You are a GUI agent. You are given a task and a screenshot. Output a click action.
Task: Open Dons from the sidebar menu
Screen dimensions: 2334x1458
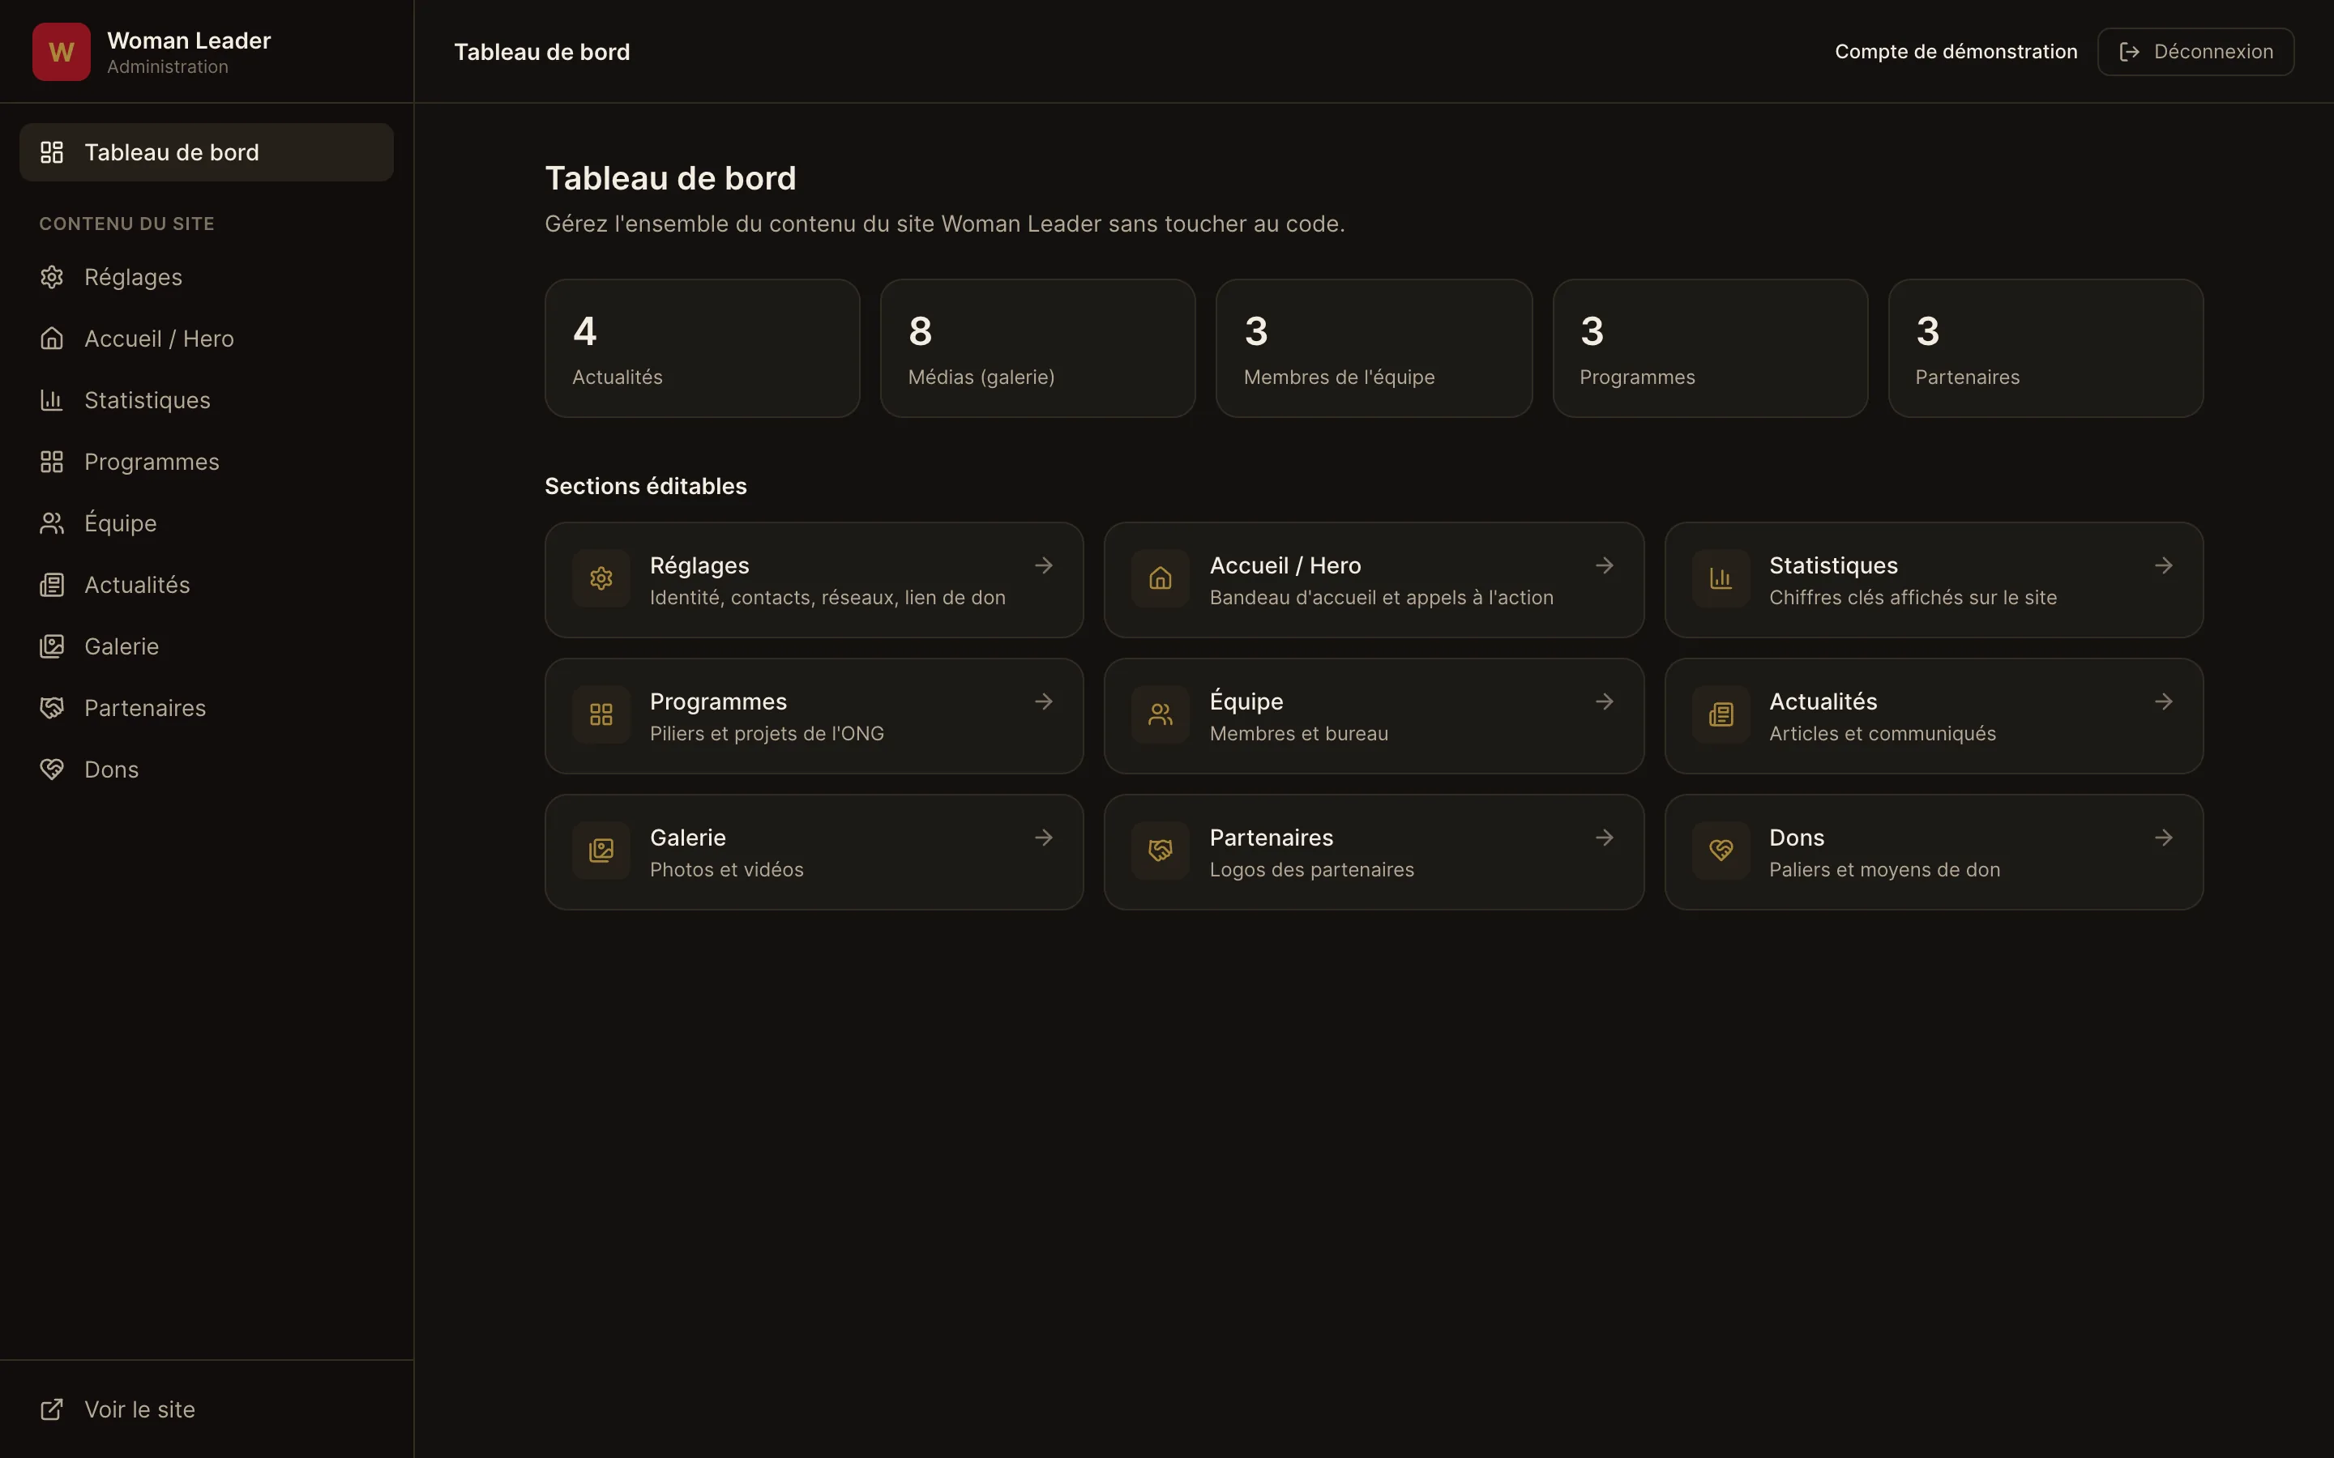coord(207,769)
